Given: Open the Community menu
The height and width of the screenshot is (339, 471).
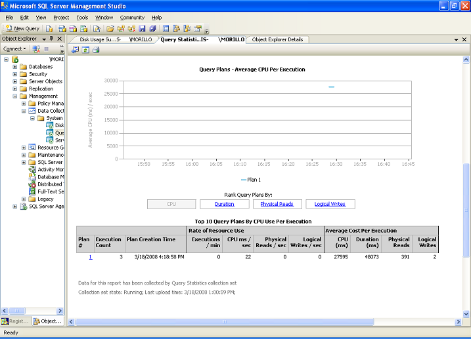Looking at the screenshot, I should point(132,18).
